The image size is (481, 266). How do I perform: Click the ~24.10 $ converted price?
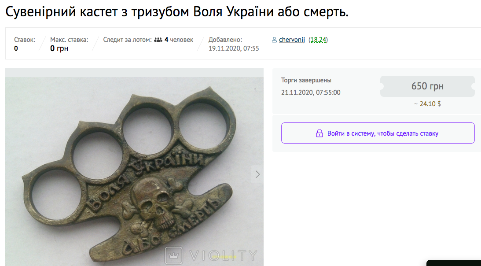(427, 104)
